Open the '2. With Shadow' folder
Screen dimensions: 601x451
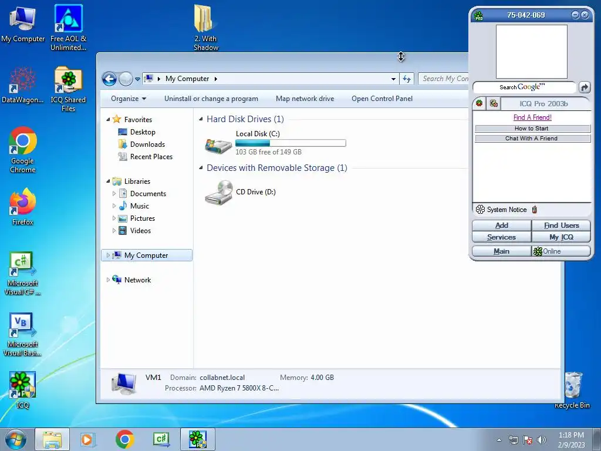coord(206,28)
